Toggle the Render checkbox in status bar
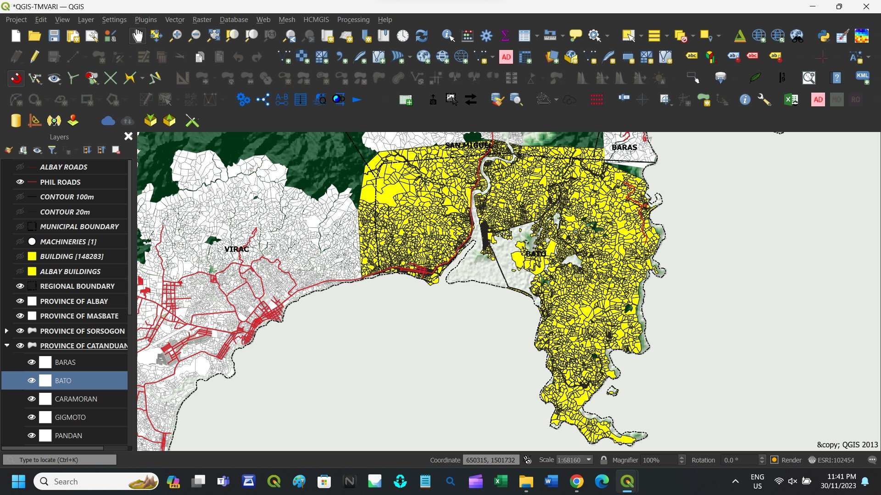 pyautogui.click(x=775, y=460)
